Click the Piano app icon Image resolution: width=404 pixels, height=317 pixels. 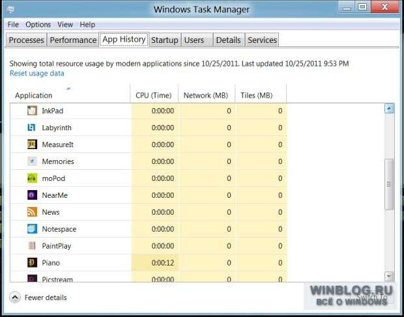tap(32, 263)
